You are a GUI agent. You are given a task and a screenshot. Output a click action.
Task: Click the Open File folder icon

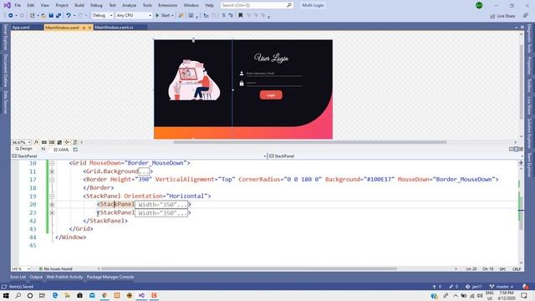pyautogui.click(x=43, y=15)
